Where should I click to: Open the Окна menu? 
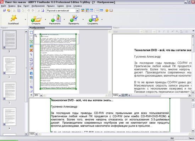coord(68,6)
